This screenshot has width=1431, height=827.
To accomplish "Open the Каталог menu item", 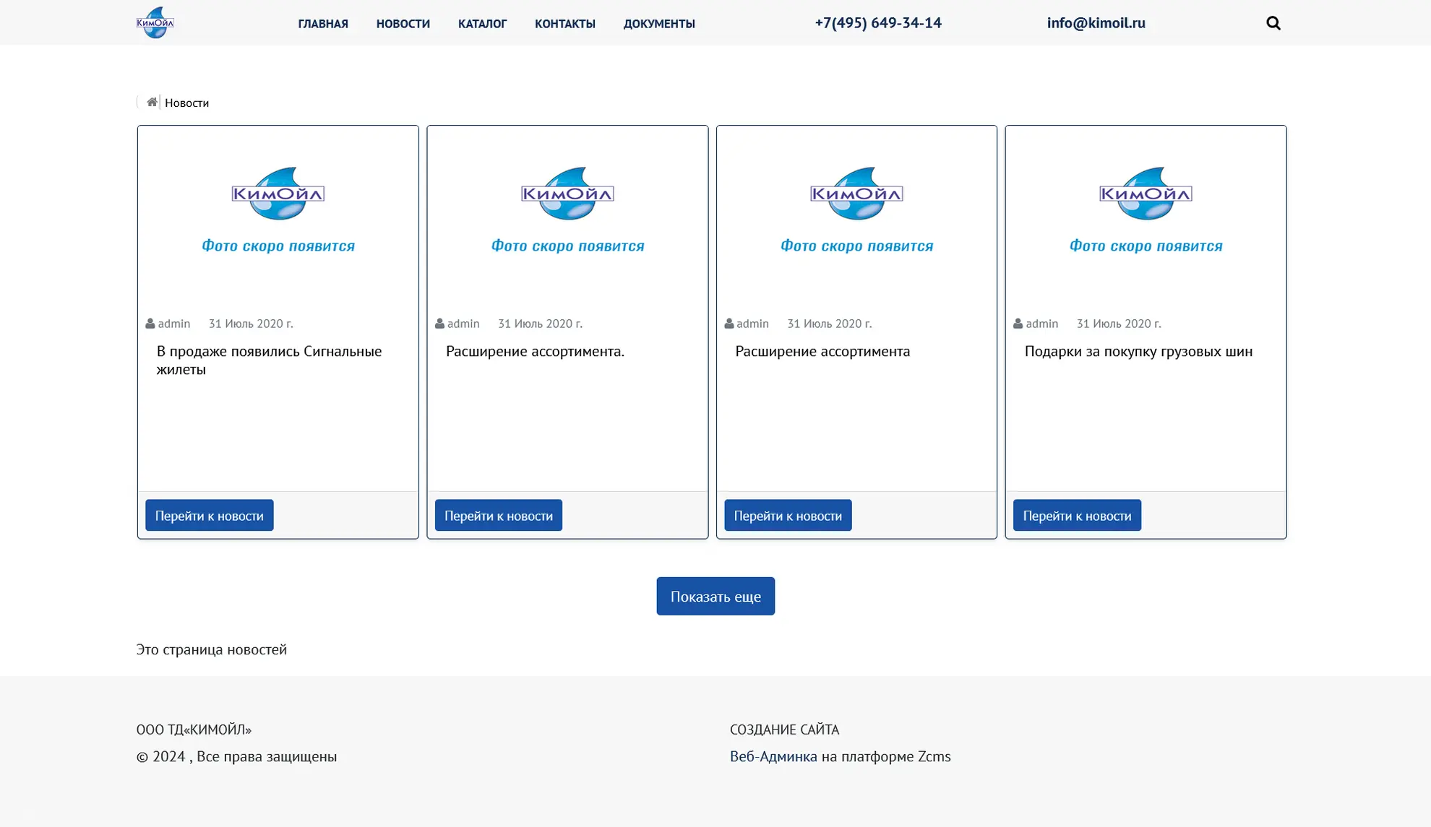I will coord(482,24).
